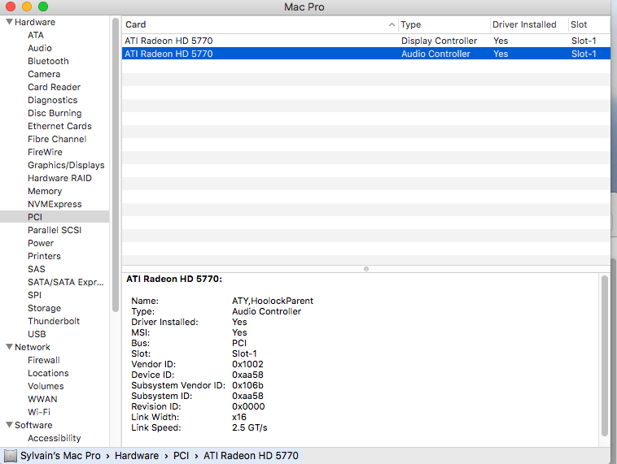This screenshot has height=464, width=617.
Task: Click the ATY,HoolockParent name value
Action: tap(273, 301)
